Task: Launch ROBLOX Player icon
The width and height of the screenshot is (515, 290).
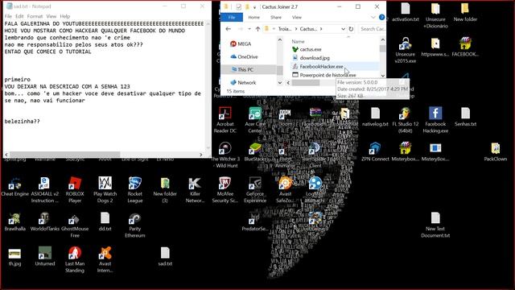Action: coord(75,190)
